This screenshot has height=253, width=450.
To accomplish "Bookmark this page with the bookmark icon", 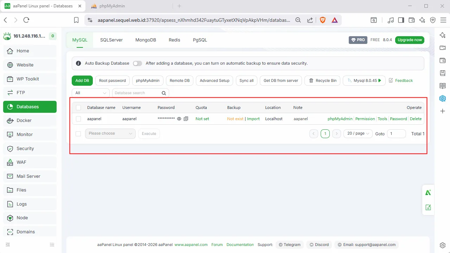I will point(76,20).
